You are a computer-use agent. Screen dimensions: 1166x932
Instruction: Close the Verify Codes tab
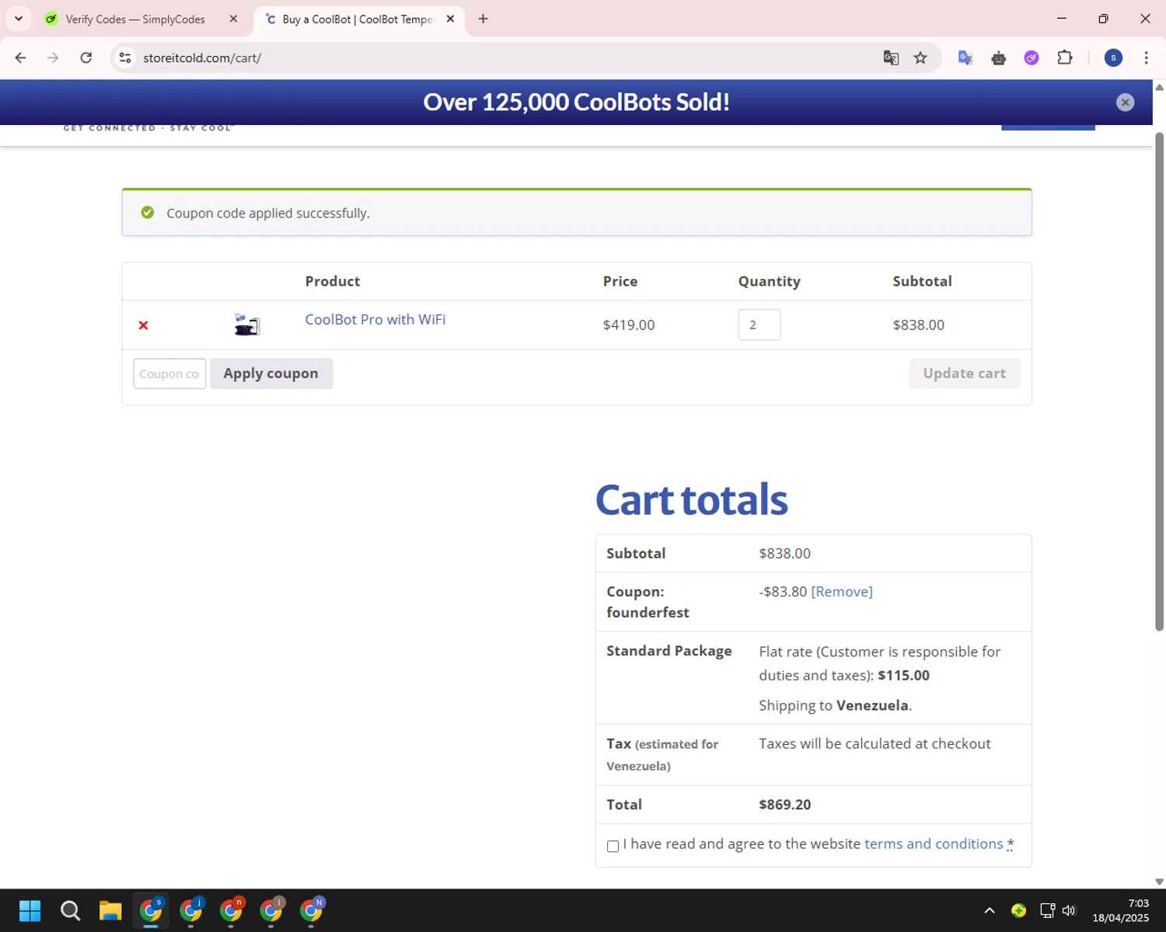point(233,19)
